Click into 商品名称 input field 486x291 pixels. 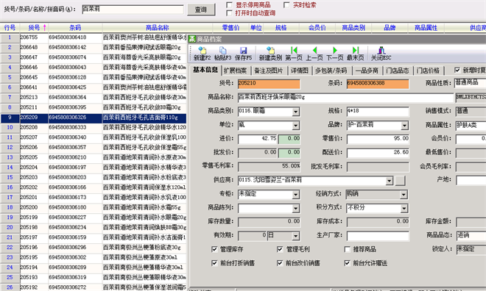tap(345, 98)
